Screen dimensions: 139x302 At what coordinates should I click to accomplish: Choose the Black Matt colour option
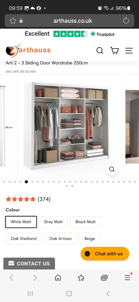pos(86,222)
